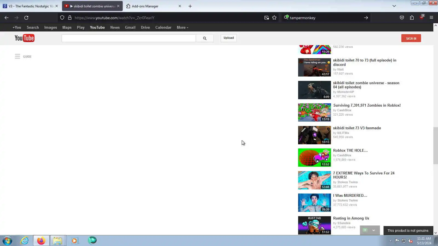The height and width of the screenshot is (246, 438).
Task: Open 'Roblox THE HOLE...' video link
Action: (350, 151)
